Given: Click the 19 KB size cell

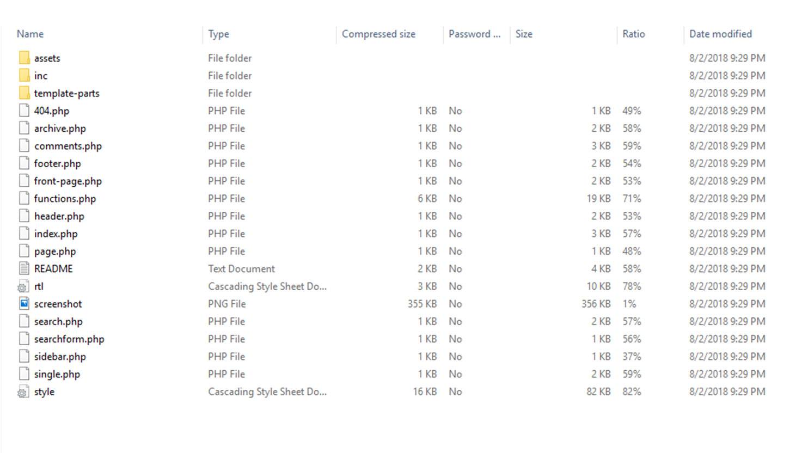Looking at the screenshot, I should (598, 199).
